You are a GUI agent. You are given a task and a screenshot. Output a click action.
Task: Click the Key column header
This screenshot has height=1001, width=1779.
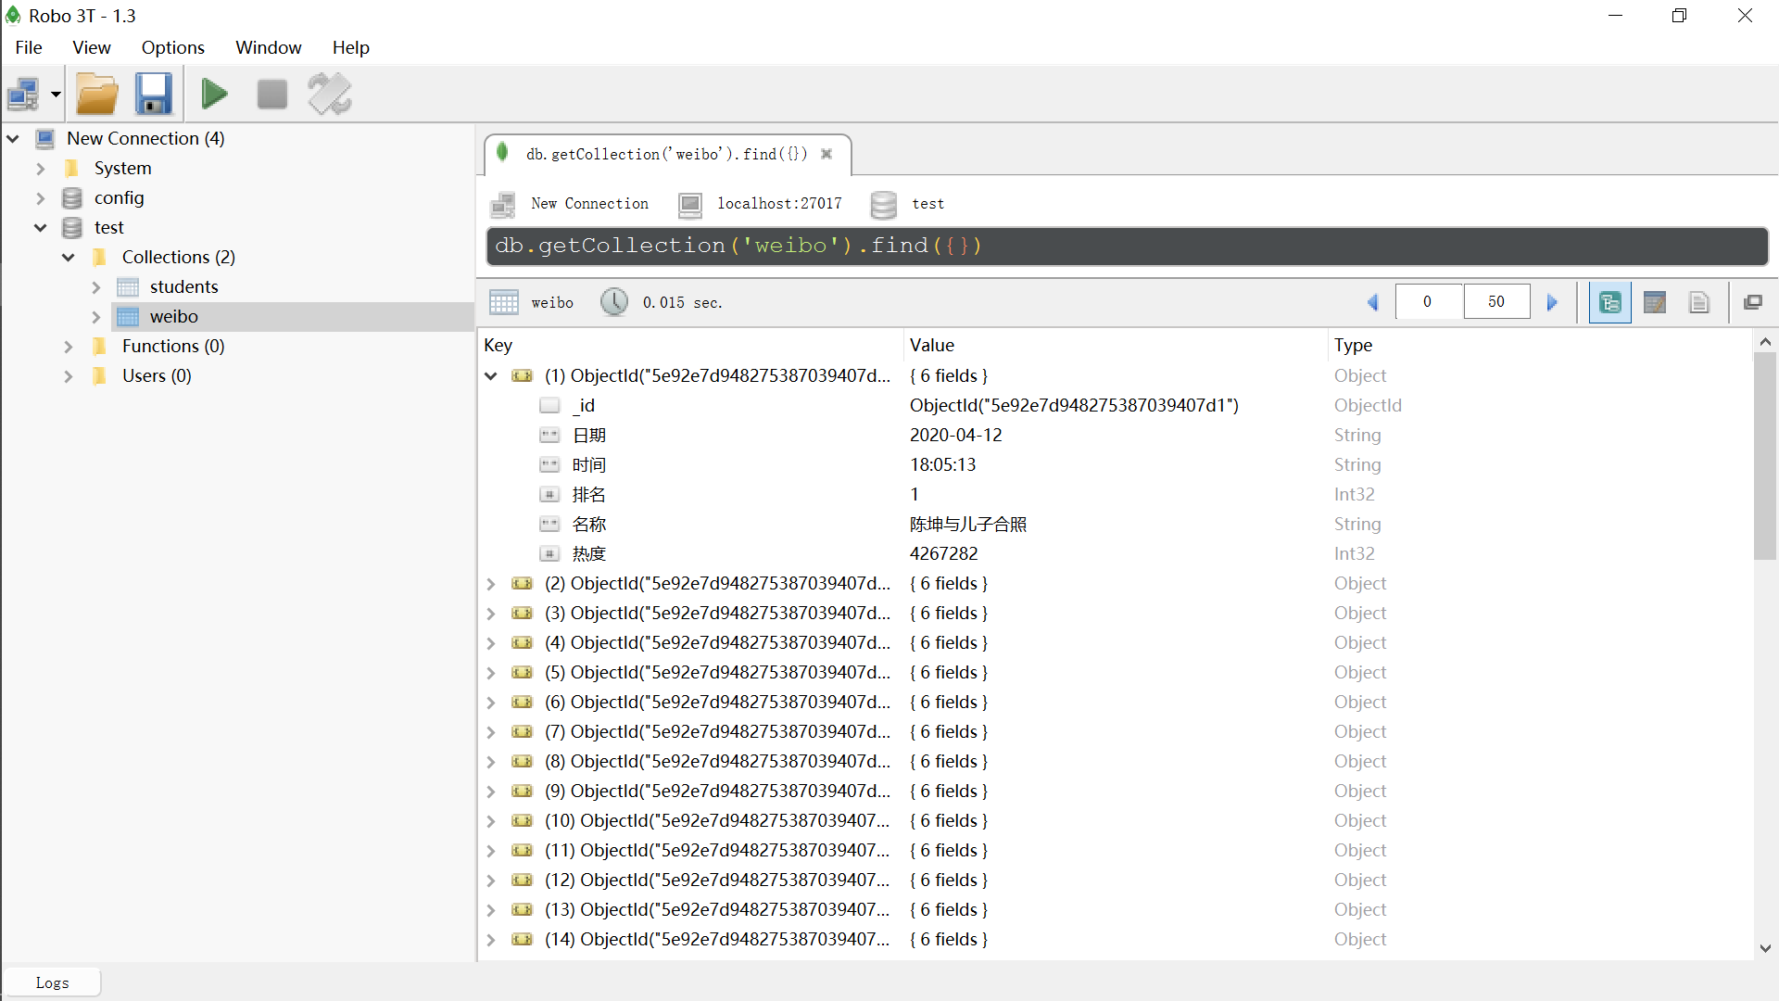point(690,345)
